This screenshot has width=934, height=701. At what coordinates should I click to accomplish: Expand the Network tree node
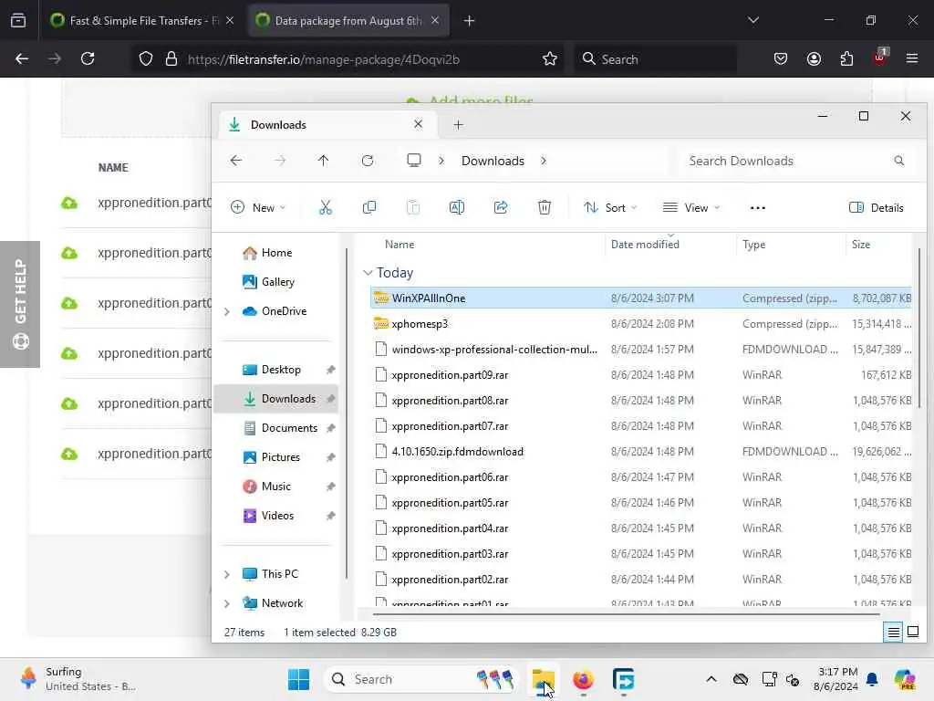click(x=227, y=603)
